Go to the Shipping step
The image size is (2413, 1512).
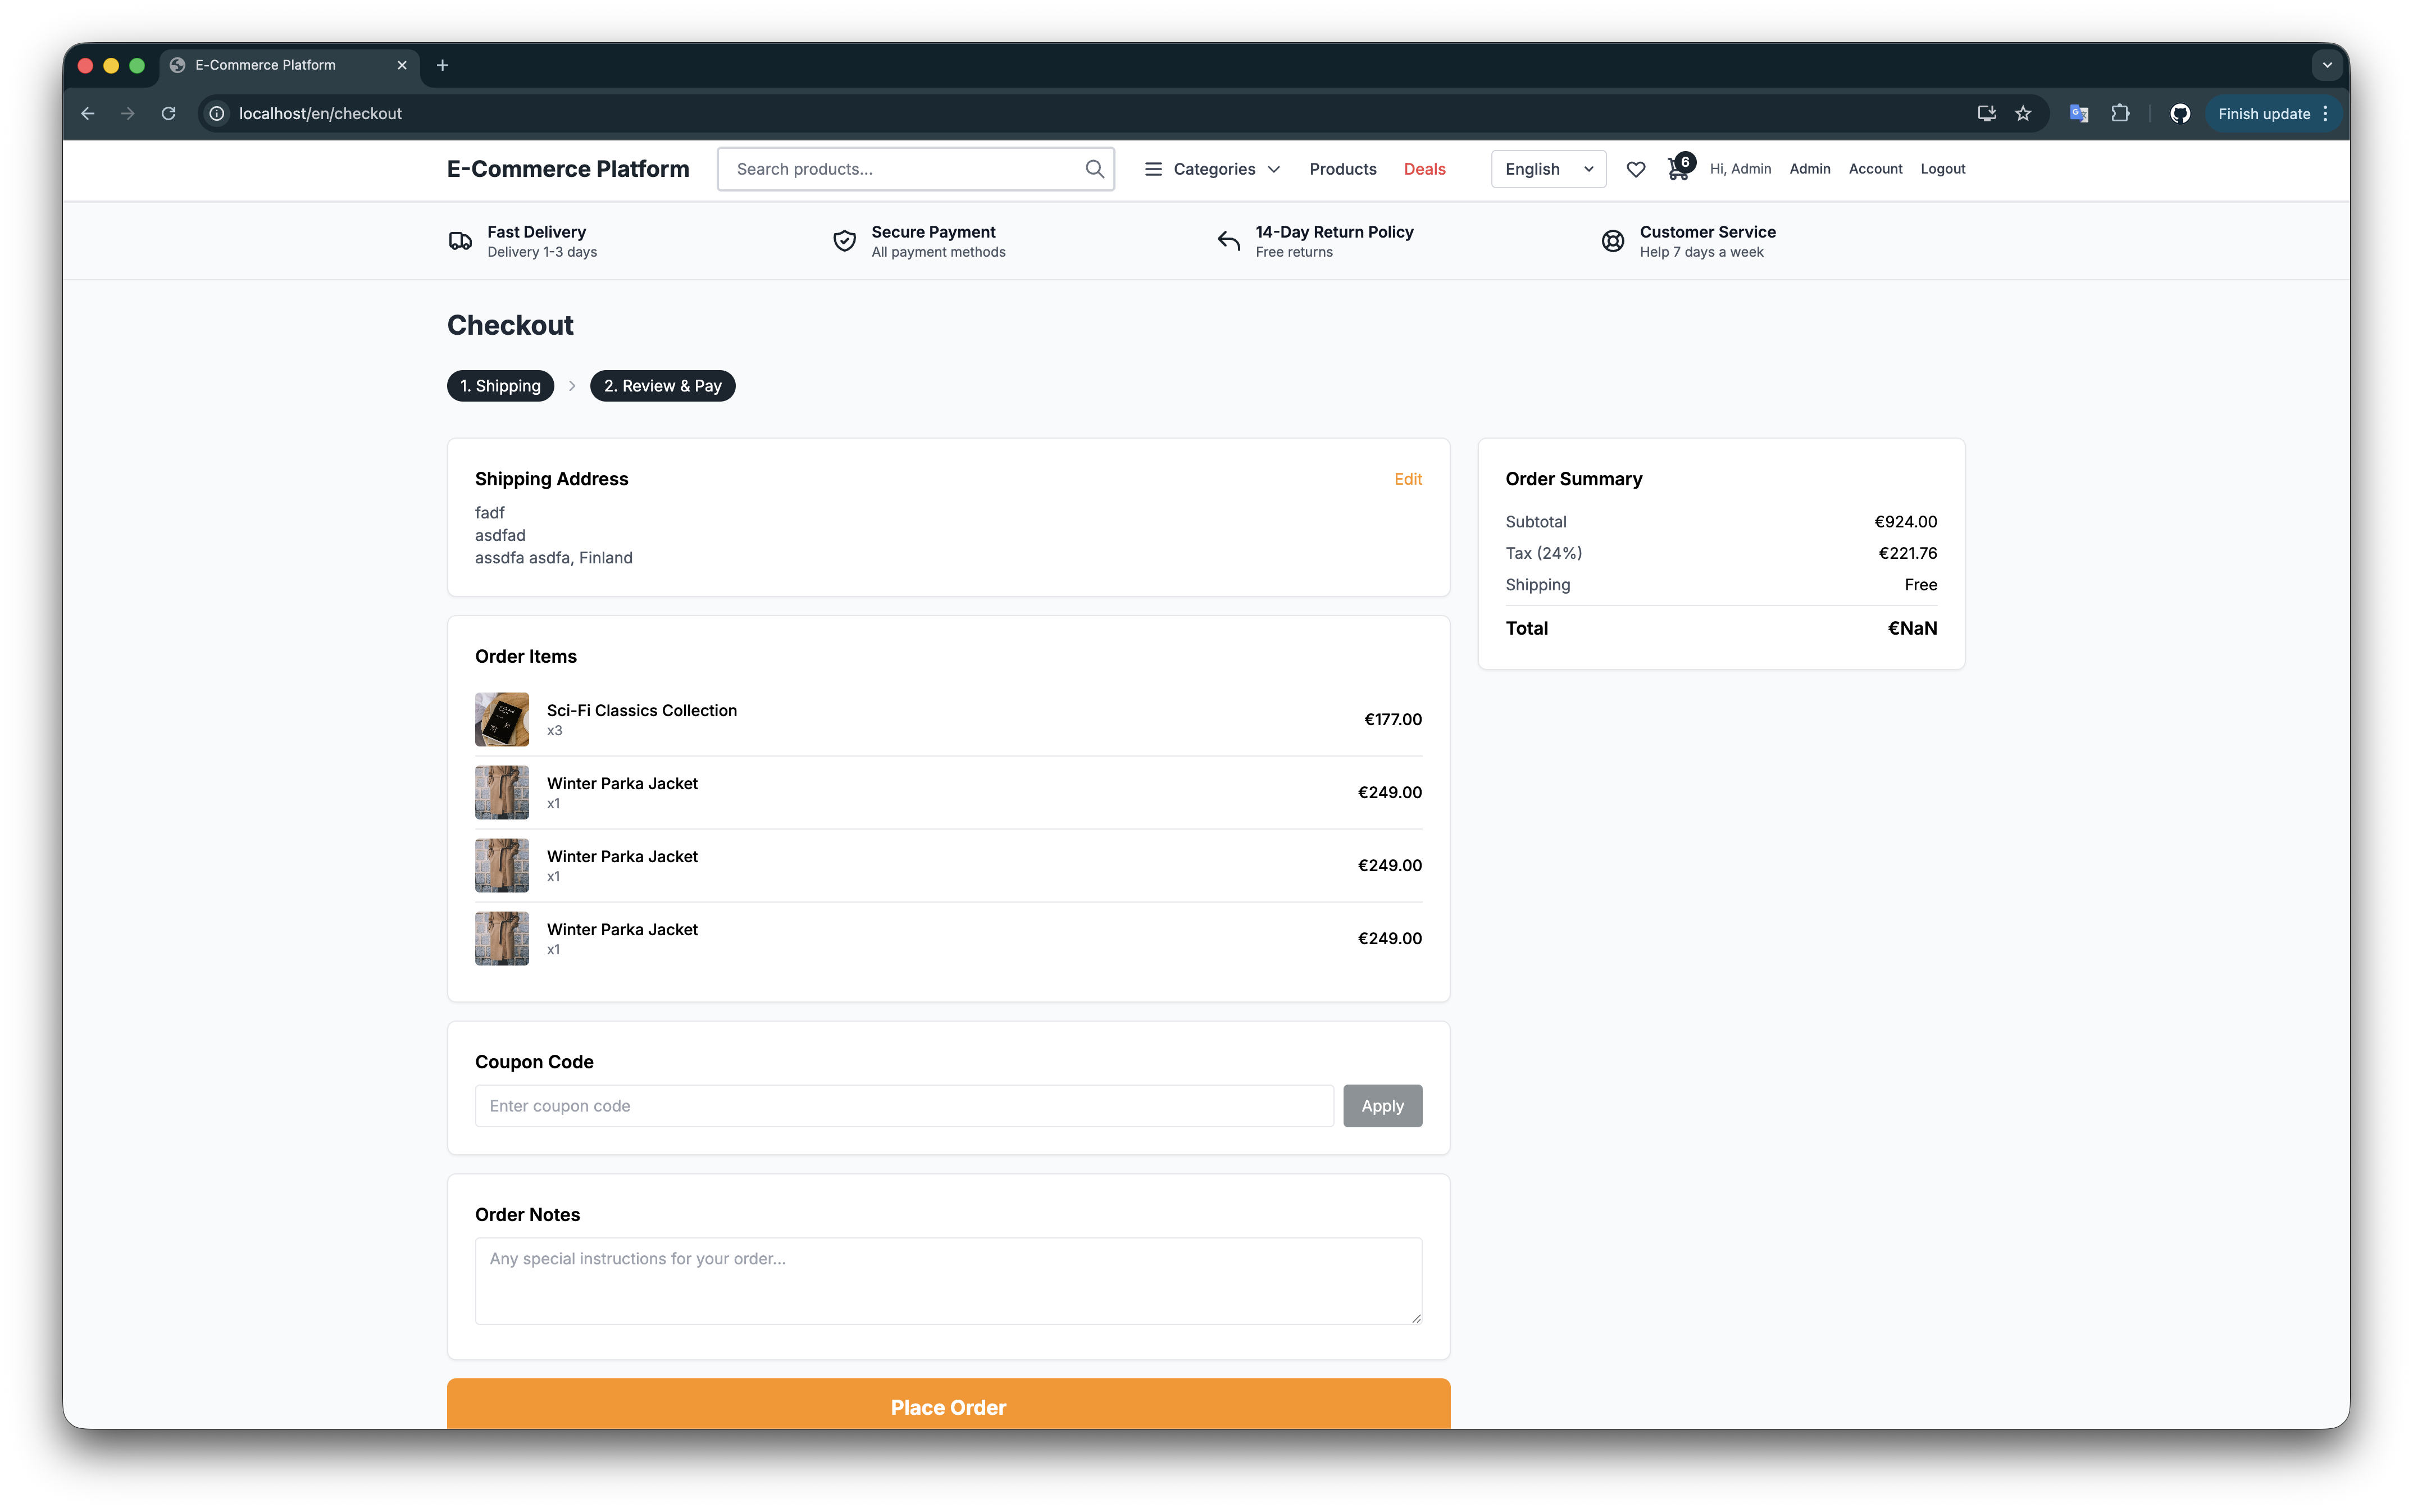500,386
